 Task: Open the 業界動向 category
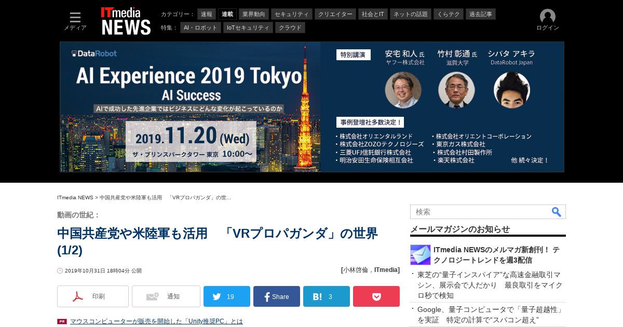tap(254, 14)
